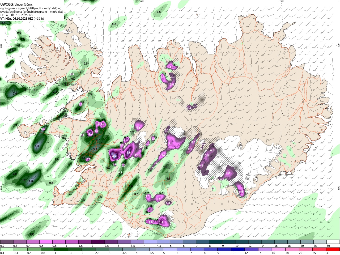
Task: Click the darkest green 1–1.5 rain legend swatch
Action: point(61,249)
